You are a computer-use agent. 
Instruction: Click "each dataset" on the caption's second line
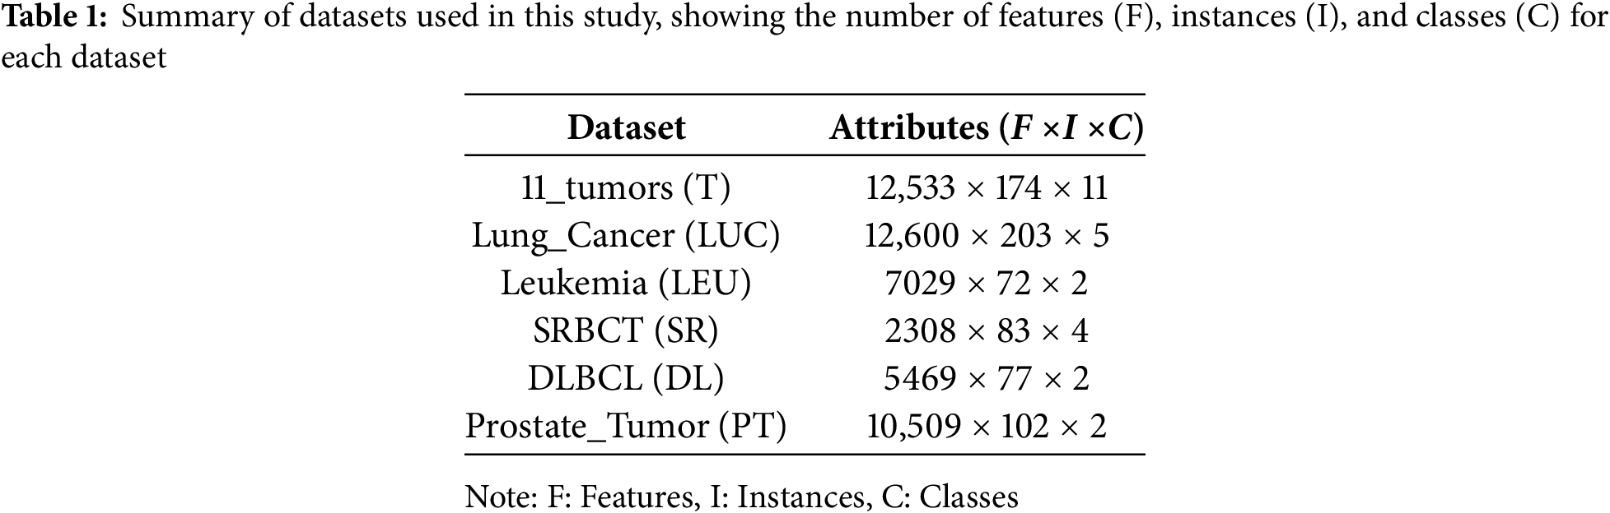coord(83,58)
